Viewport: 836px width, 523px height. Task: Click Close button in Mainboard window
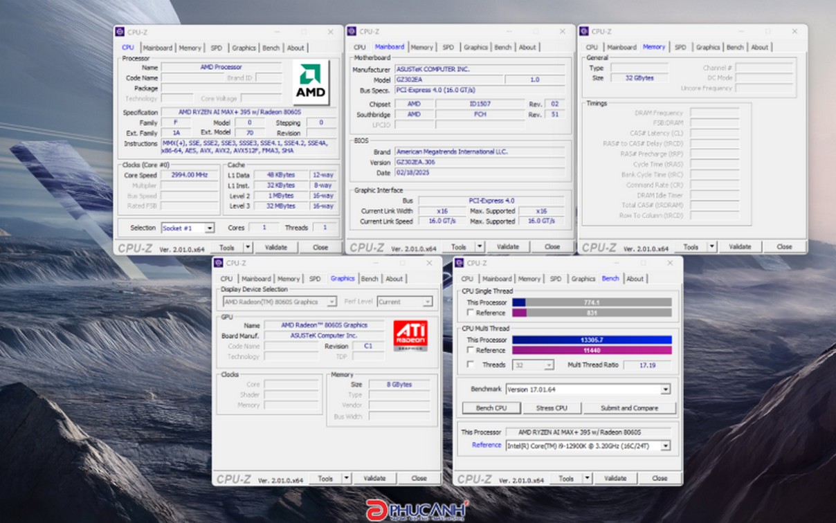552,247
